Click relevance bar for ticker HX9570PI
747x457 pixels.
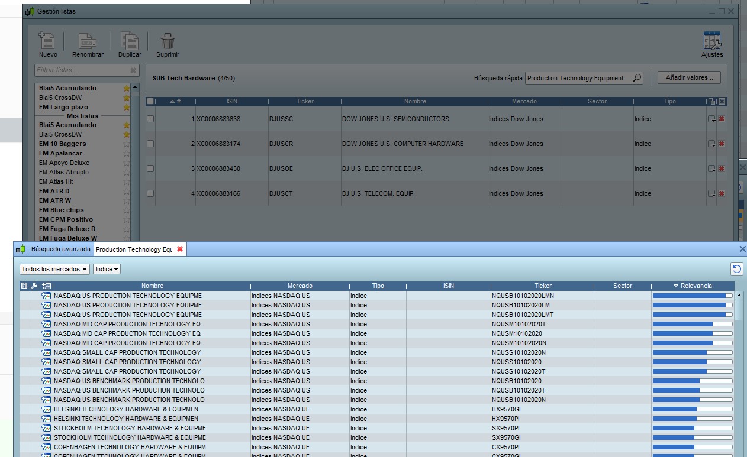tap(693, 419)
